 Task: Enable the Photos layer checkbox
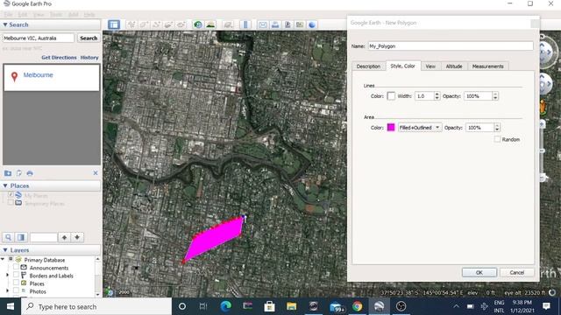click(x=16, y=291)
